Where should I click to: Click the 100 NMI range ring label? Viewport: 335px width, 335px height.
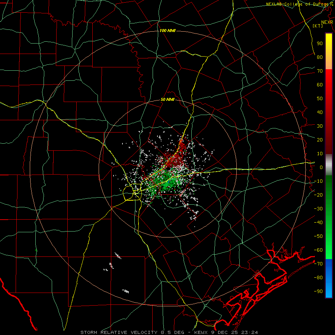[x=167, y=31]
